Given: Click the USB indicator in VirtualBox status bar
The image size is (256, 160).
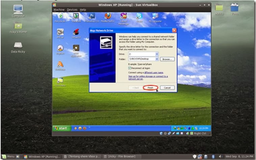Looking at the screenshot, I should [173, 134].
